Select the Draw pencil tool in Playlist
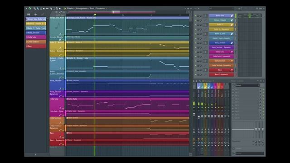This screenshot has height=163, width=290. pos(34,9)
